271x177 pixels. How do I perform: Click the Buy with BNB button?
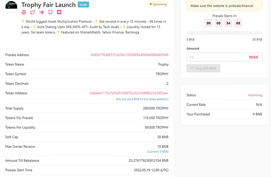pos(203,68)
